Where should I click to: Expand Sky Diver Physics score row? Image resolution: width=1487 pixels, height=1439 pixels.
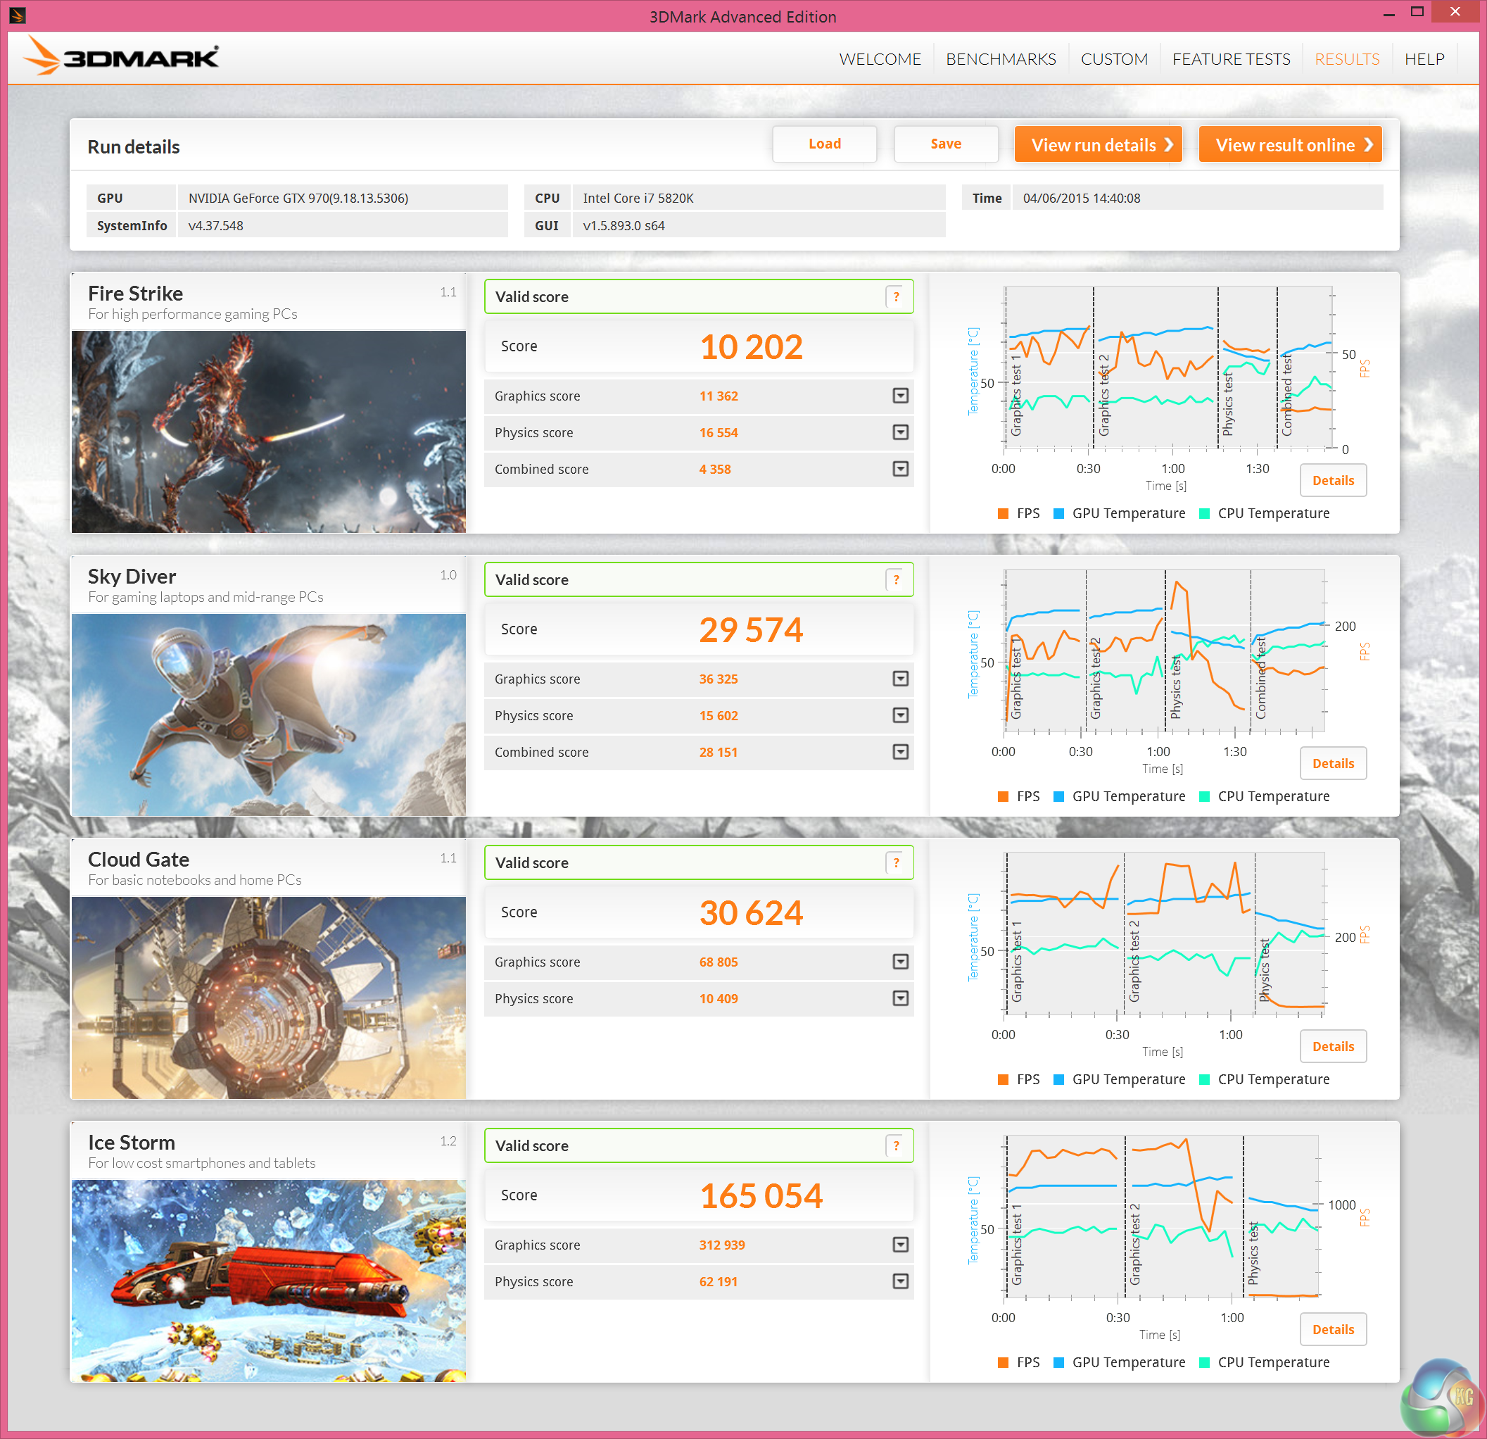coord(901,716)
